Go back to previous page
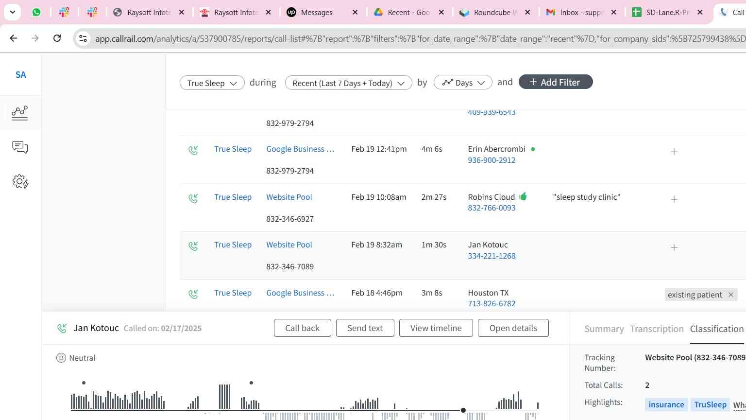Image resolution: width=746 pixels, height=420 pixels. [13, 38]
